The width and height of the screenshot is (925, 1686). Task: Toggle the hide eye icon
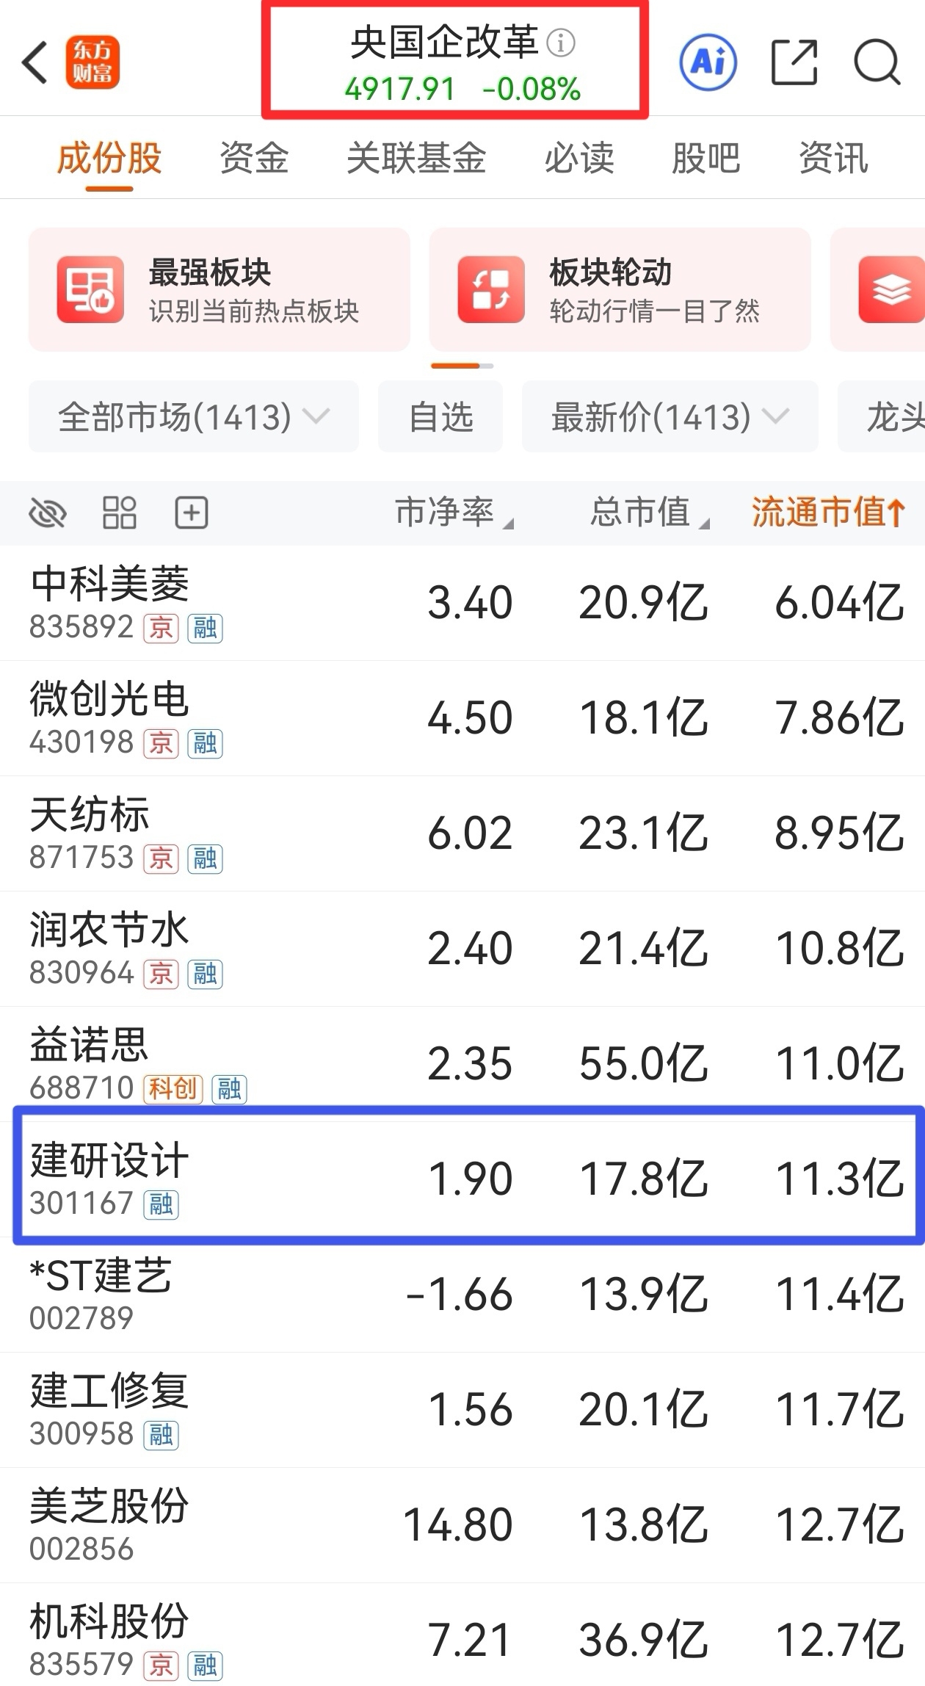(48, 513)
